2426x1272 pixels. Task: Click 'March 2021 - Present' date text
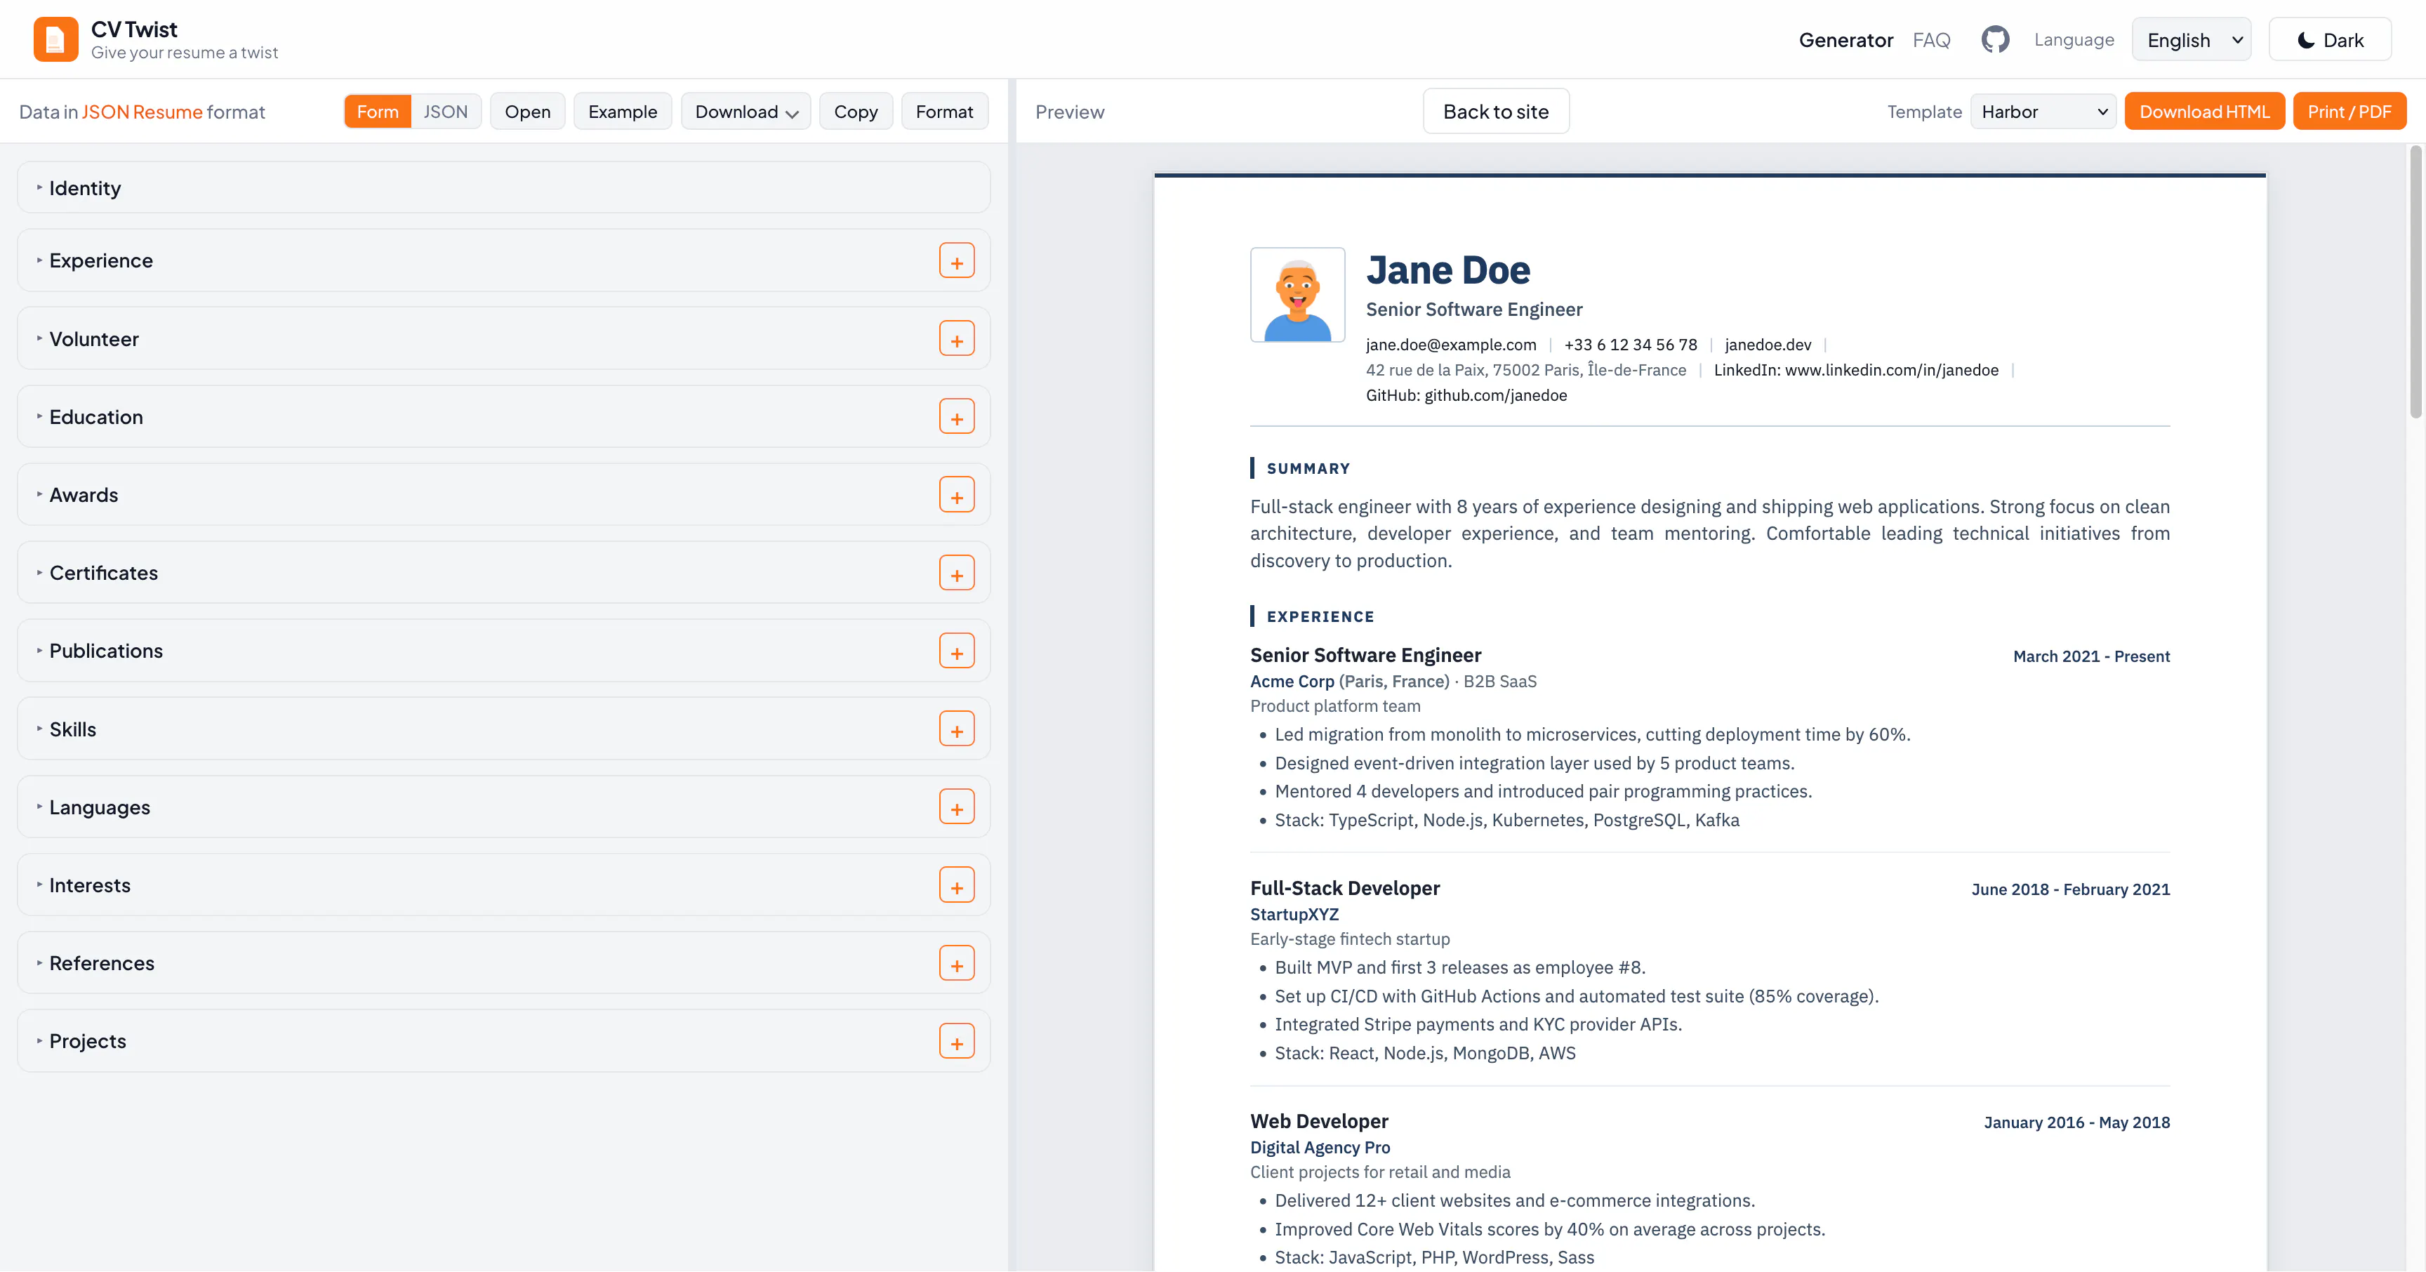coord(2090,656)
